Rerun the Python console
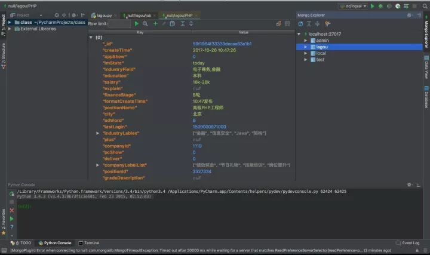This screenshot has height=255, width=430. coord(11,194)
